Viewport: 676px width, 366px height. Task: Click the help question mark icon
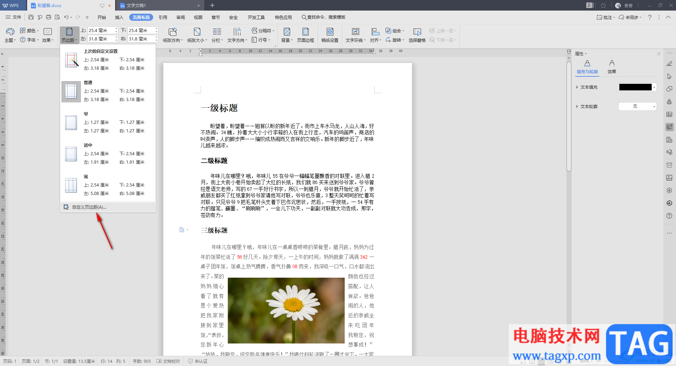click(x=650, y=17)
